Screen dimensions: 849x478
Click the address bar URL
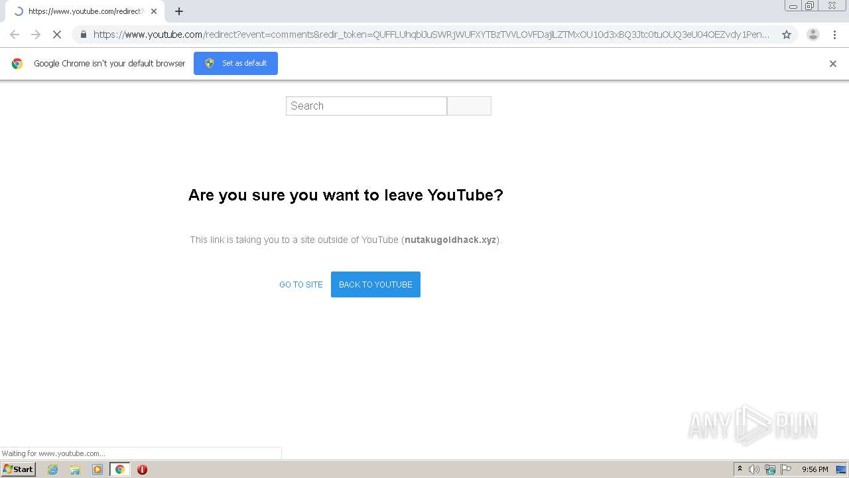click(431, 35)
